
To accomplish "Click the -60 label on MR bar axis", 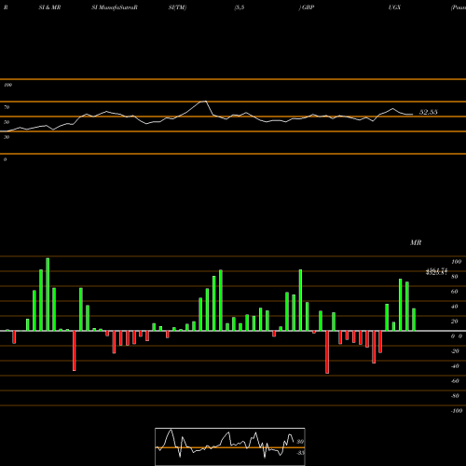I will pyautogui.click(x=455, y=381).
